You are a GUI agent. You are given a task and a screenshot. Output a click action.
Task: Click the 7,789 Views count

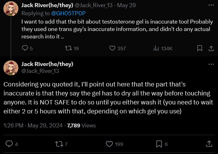[x=81, y=125]
